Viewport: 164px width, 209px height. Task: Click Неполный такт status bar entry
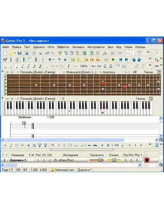(62, 170)
